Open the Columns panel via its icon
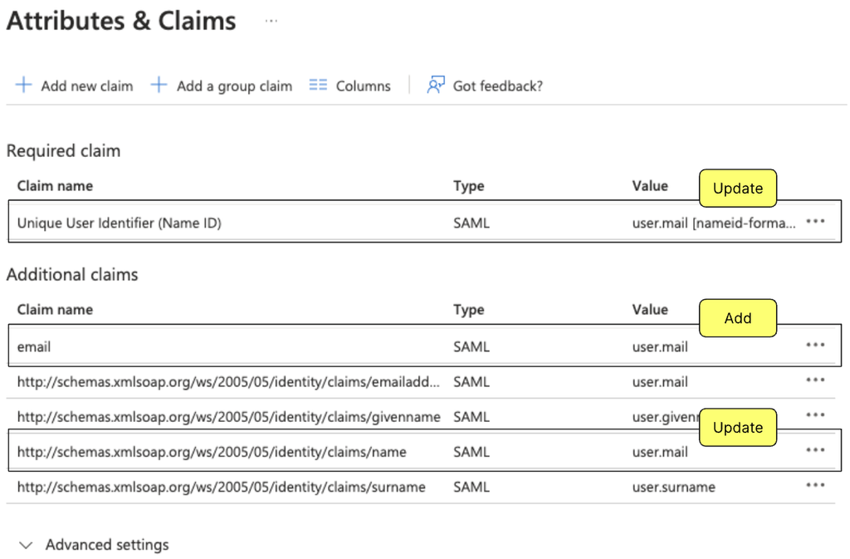The width and height of the screenshot is (850, 559). [319, 85]
